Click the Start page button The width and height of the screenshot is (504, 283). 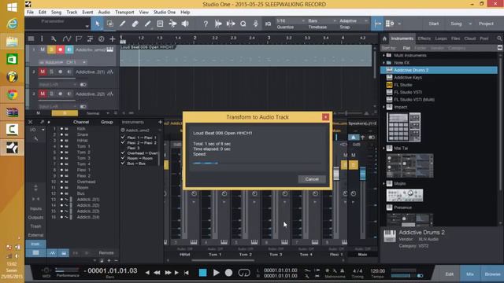pyautogui.click(x=434, y=24)
